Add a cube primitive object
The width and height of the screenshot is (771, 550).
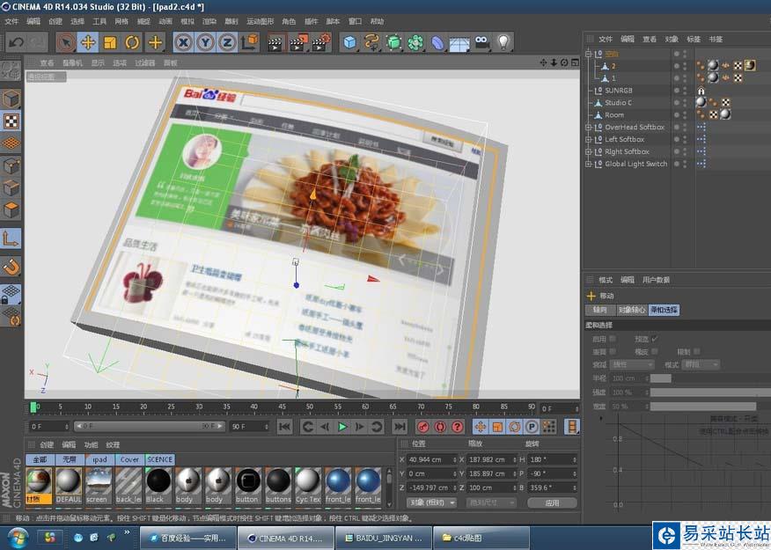tap(350, 41)
